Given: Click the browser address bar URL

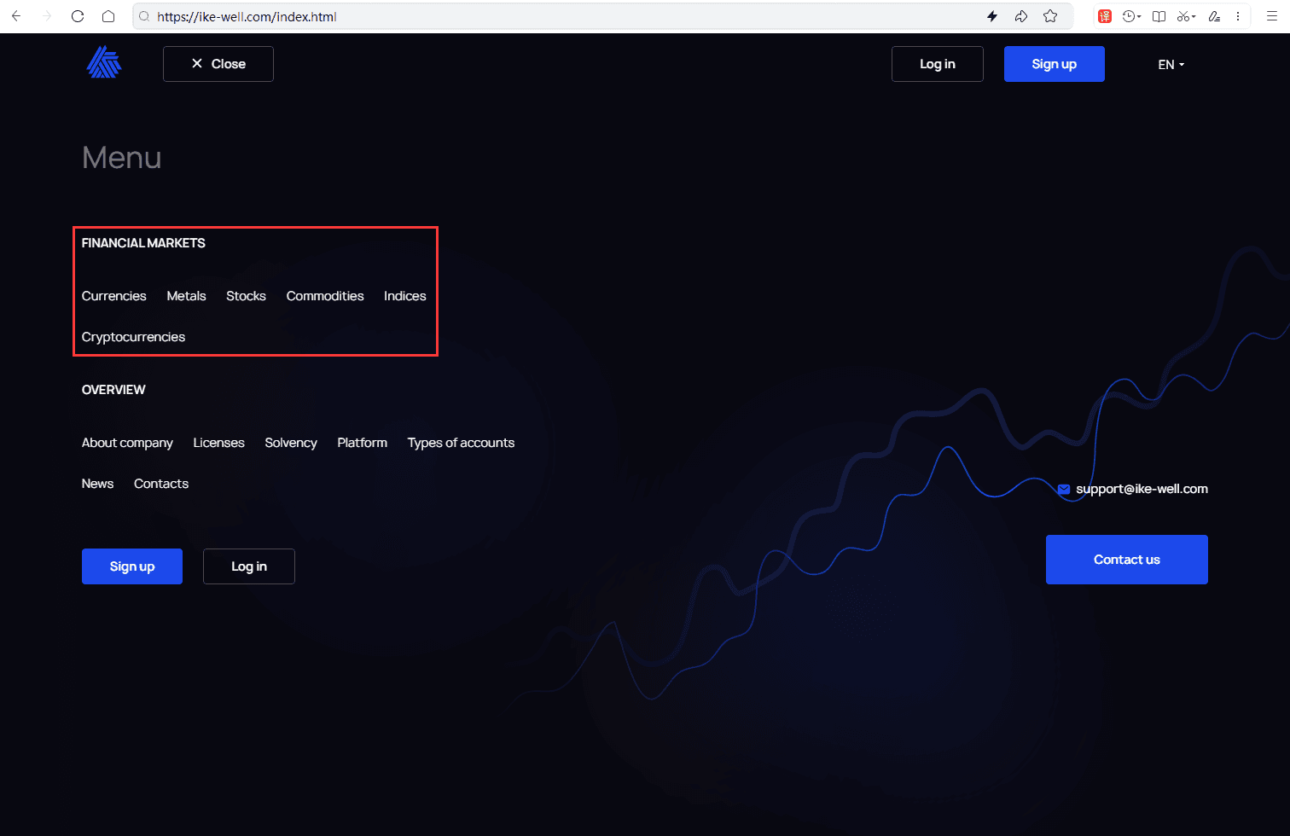Looking at the screenshot, I should [x=247, y=16].
